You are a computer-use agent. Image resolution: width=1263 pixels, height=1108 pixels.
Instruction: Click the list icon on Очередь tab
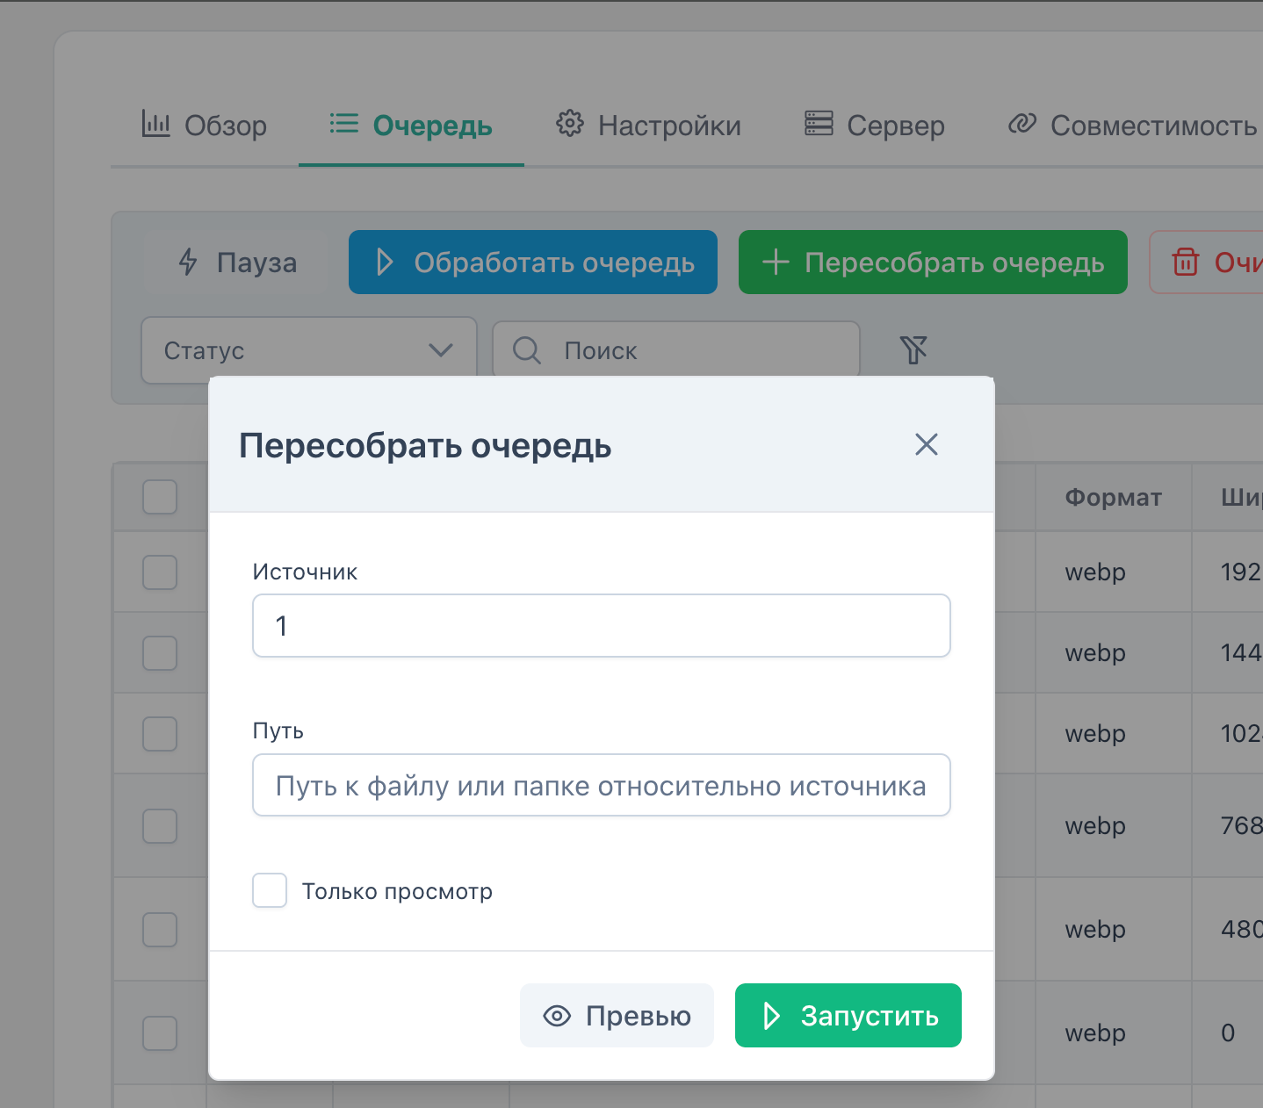pyautogui.click(x=343, y=124)
